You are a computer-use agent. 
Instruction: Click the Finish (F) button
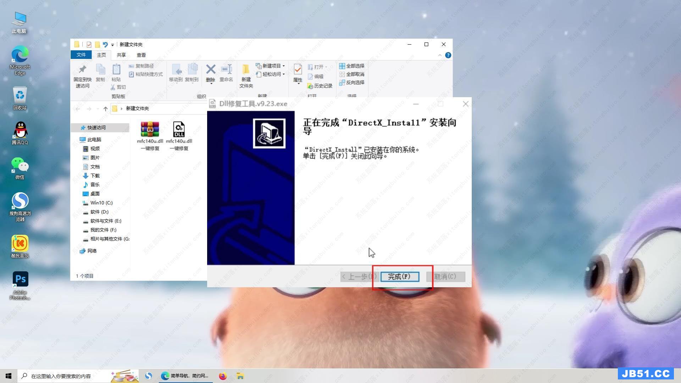pos(399,277)
